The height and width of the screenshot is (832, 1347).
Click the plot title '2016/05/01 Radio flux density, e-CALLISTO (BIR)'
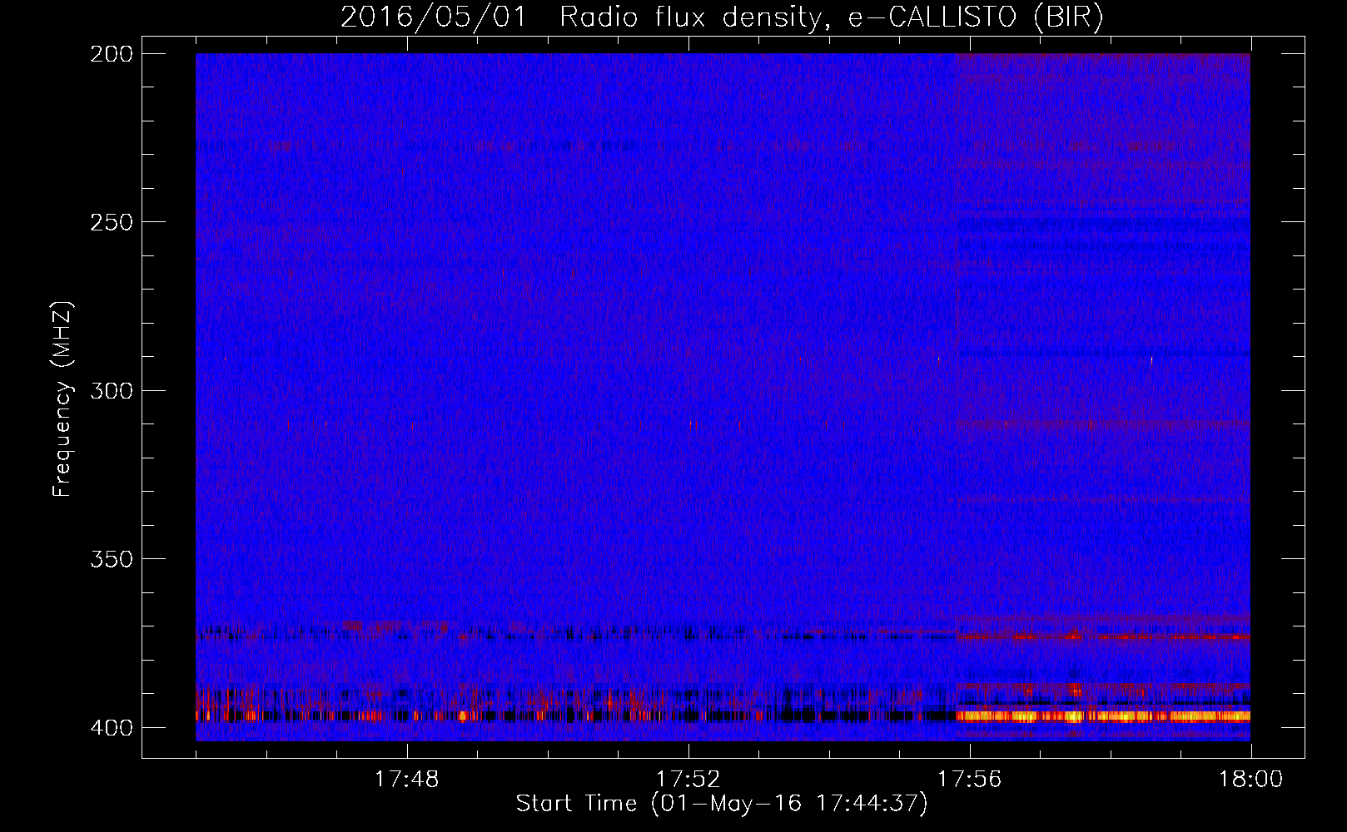[722, 17]
